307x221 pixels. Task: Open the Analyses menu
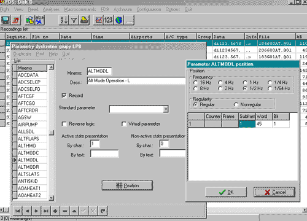(51, 9)
